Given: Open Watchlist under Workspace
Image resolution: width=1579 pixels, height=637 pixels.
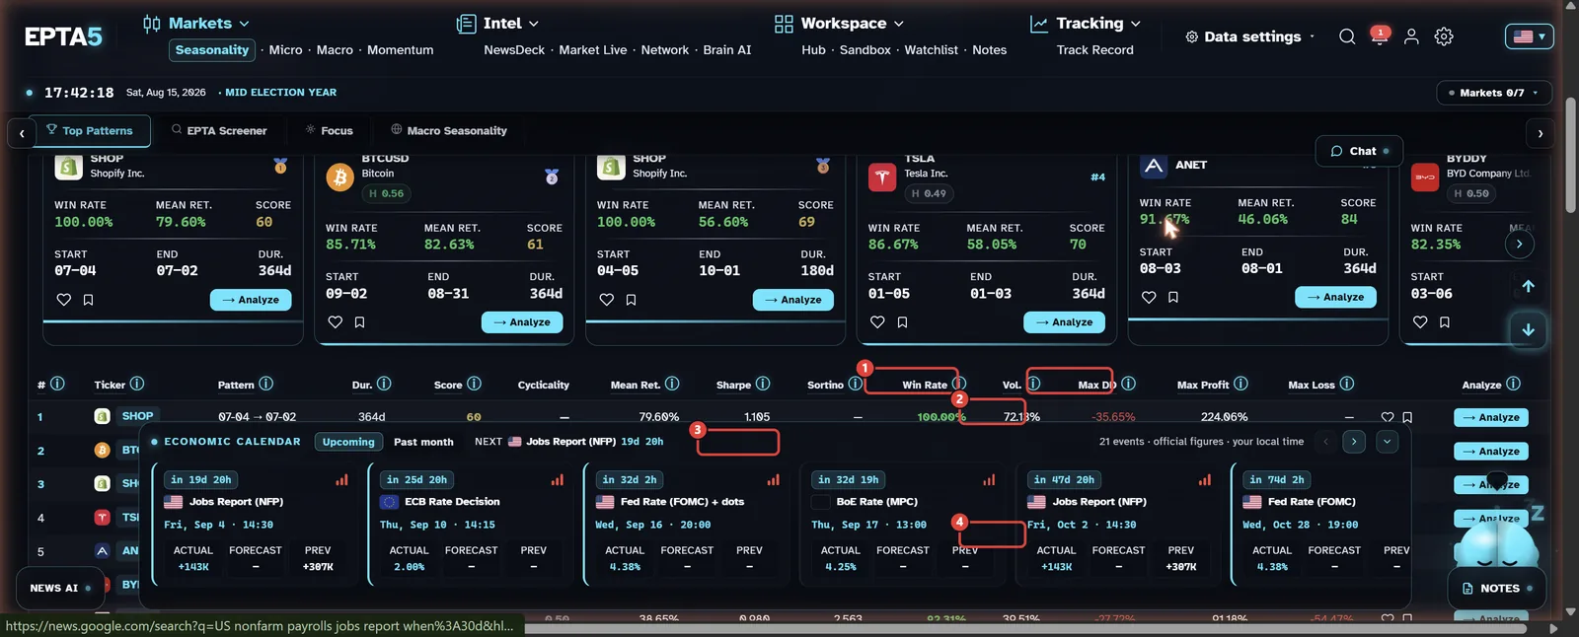Looking at the screenshot, I should pos(931,49).
